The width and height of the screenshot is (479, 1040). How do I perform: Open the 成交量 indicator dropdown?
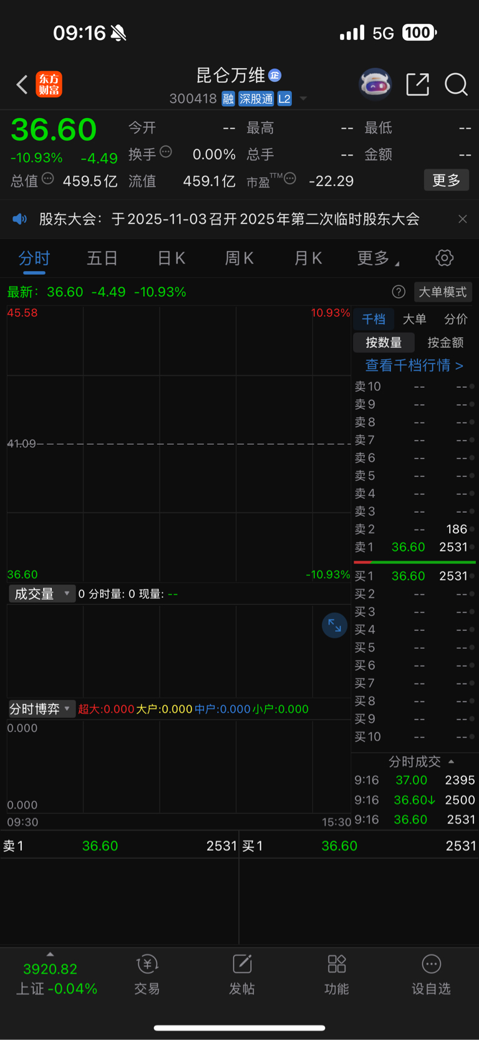pyautogui.click(x=42, y=593)
